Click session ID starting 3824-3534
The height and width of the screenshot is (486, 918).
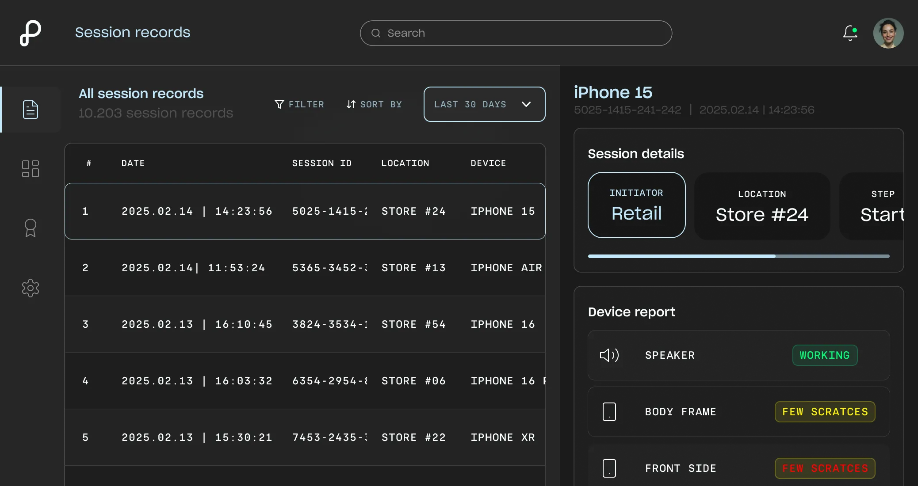pos(330,324)
